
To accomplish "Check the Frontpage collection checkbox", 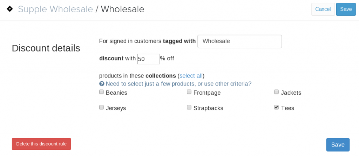I will 189,92.
